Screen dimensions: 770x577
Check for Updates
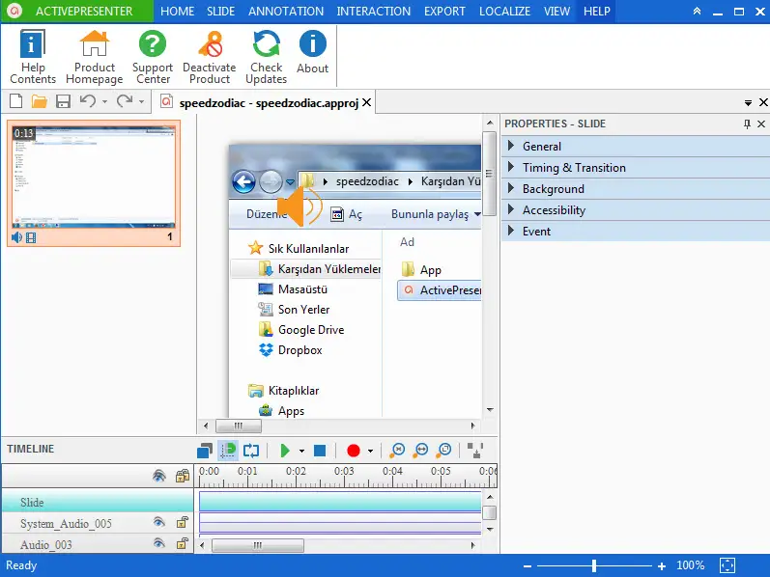point(266,56)
